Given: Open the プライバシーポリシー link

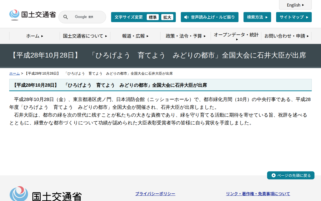Looking at the screenshot, I should 155,193.
